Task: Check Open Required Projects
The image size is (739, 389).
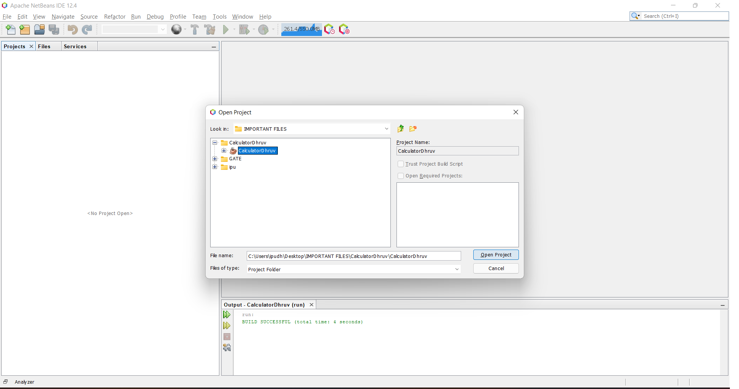Action: tap(400, 176)
